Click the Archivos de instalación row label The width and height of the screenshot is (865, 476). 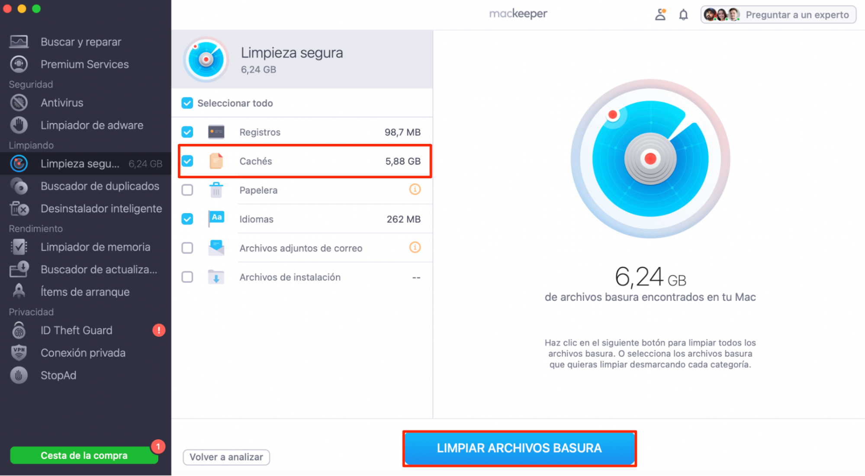[290, 277]
